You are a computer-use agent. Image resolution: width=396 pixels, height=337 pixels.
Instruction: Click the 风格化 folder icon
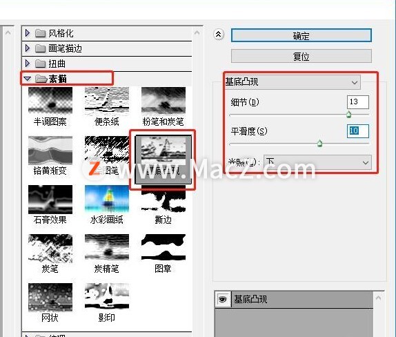40,33
